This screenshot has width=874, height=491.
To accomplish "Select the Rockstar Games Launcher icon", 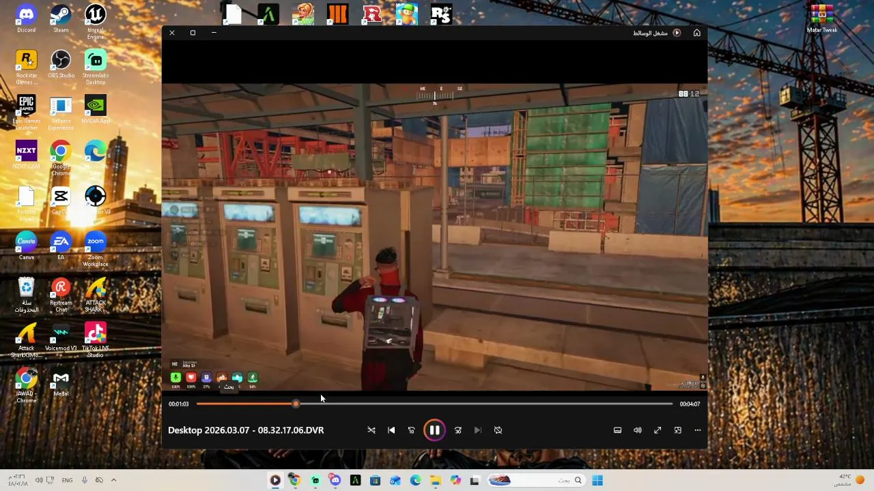I will click(x=26, y=68).
